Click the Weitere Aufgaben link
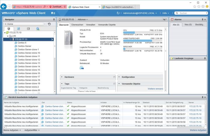Viewport: 210px width, 136px height. click(x=198, y=130)
